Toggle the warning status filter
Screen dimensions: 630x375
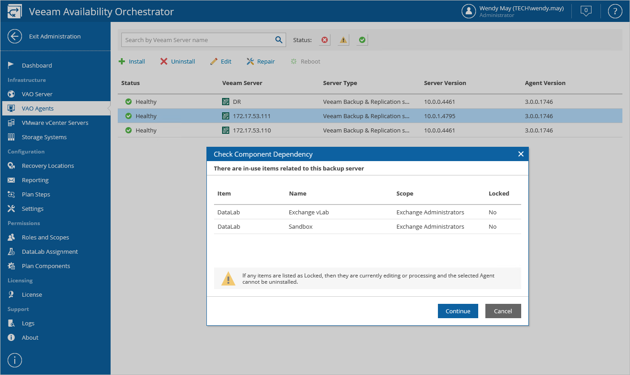tap(343, 40)
